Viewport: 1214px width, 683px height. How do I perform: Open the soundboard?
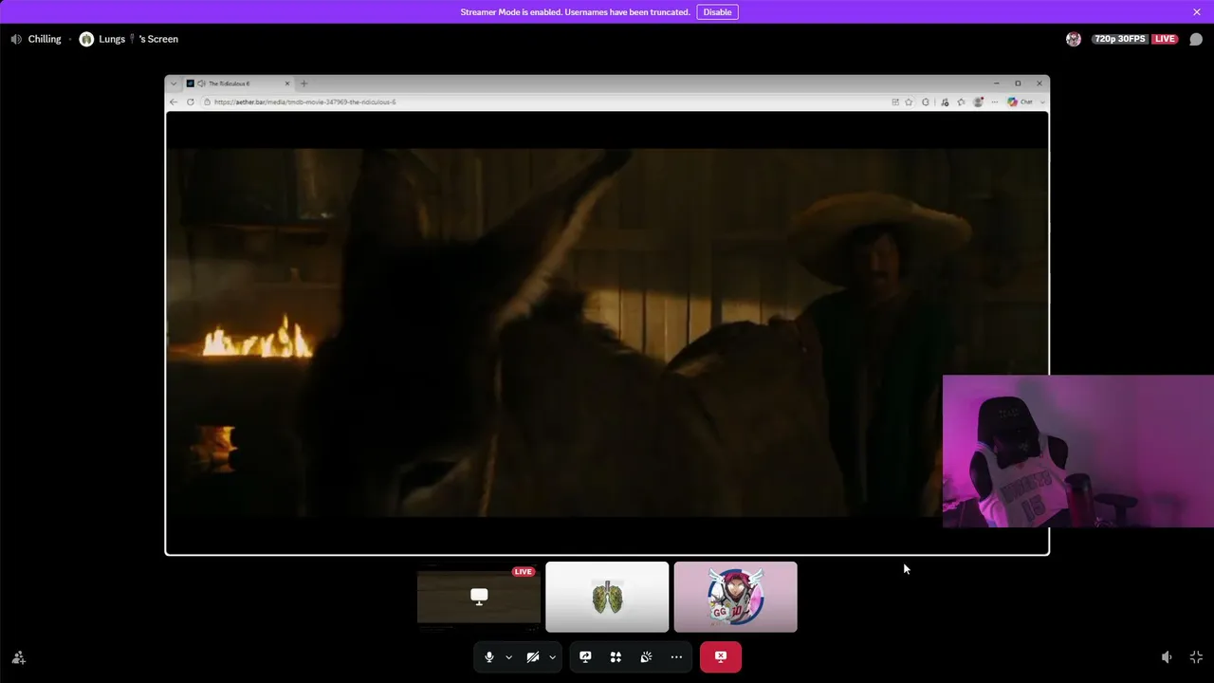[x=646, y=656]
